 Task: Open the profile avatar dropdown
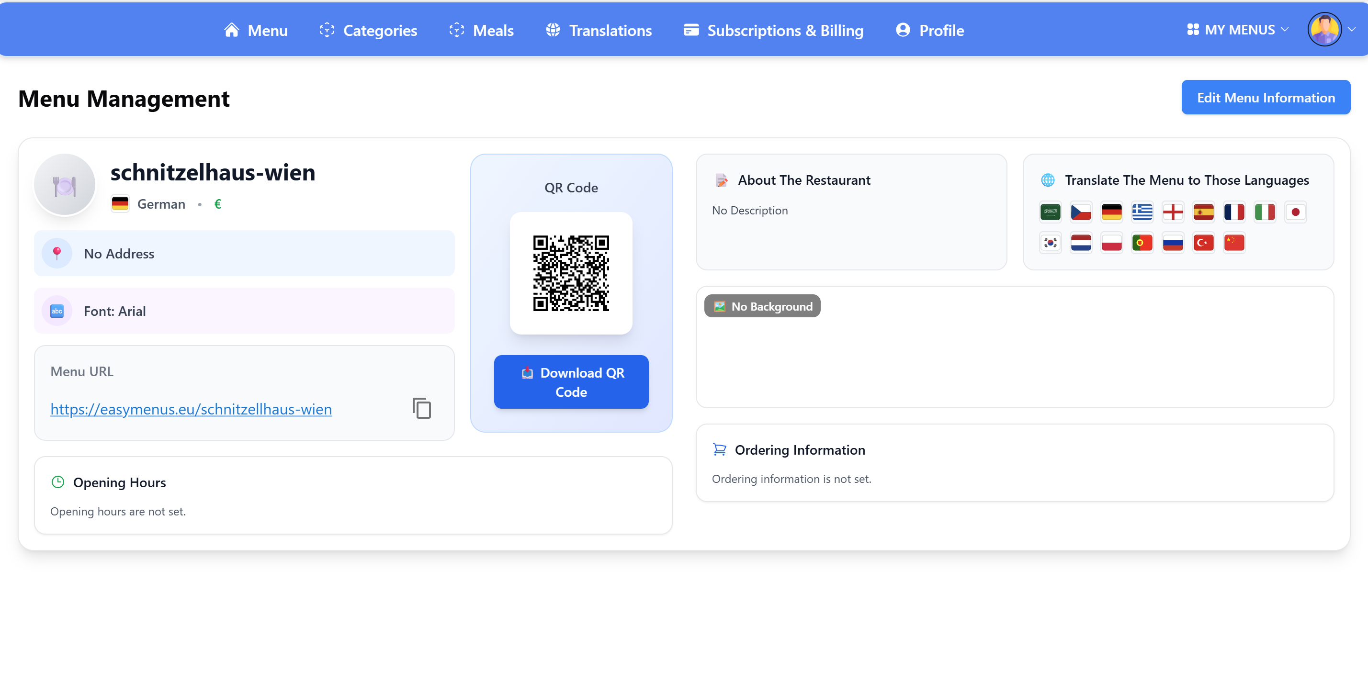coord(1325,29)
